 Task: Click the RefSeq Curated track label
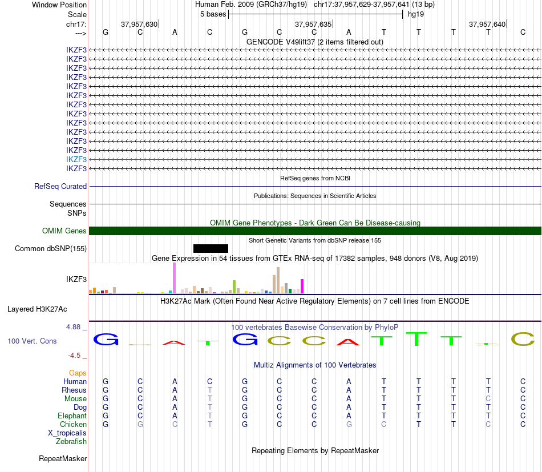pyautogui.click(x=60, y=187)
